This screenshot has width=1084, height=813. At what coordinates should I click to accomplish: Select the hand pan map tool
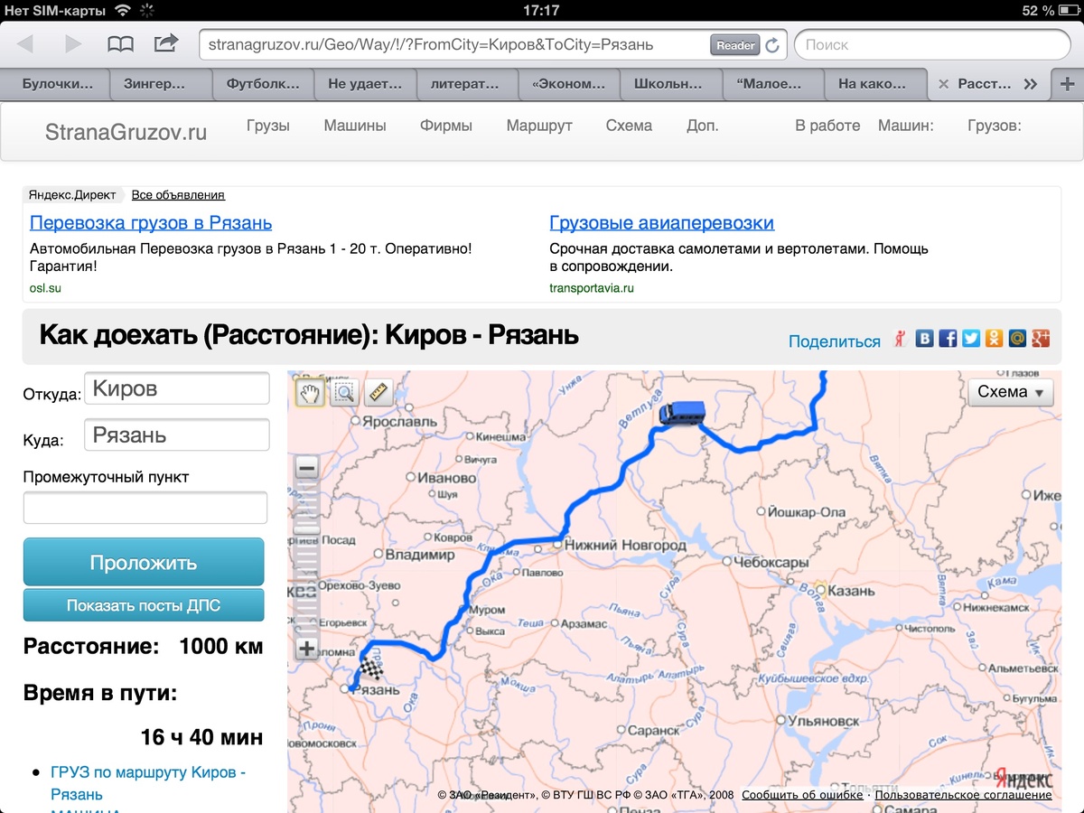pos(311,392)
